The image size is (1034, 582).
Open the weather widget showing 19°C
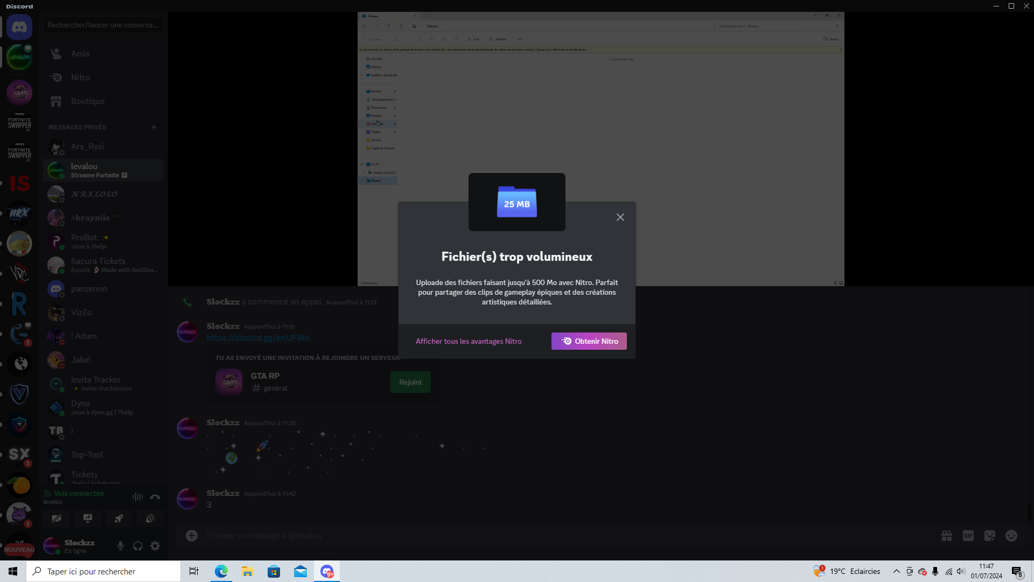[x=847, y=571]
